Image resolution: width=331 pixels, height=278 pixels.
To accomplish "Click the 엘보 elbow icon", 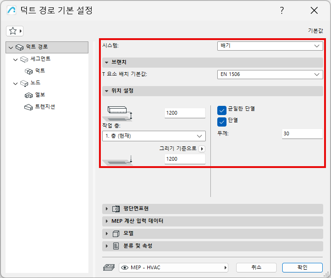I will click(x=29, y=95).
